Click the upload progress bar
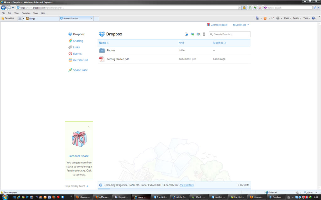Screen dimensions: 321x200 coord(174,189)
